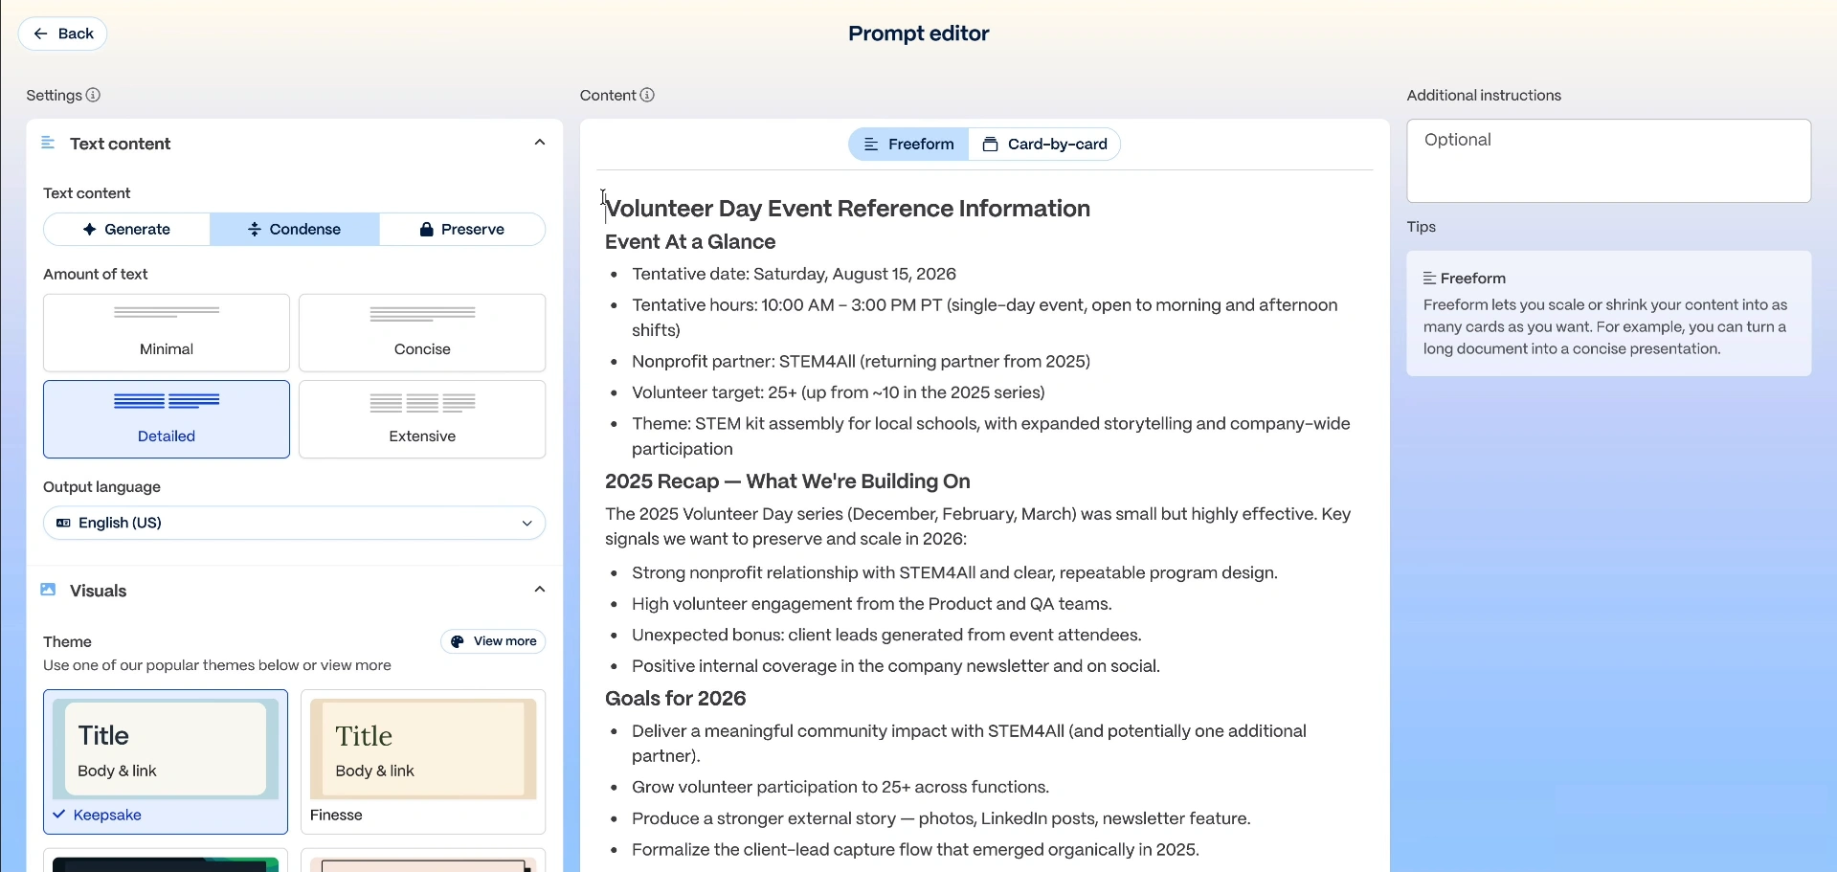The width and height of the screenshot is (1837, 872).
Task: Click the 'Event At a Glance' heading
Action: (690, 242)
